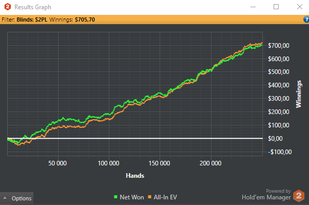This screenshot has width=309, height=205.
Task: Click the orange Hold'em Manager 2 hexagon logo
Action: coord(299,196)
